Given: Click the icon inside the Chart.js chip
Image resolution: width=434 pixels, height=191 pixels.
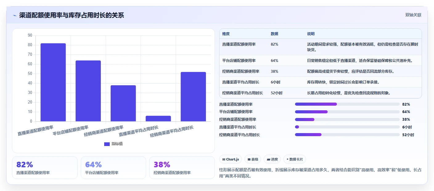Looking at the screenshot, I should [x=224, y=160].
